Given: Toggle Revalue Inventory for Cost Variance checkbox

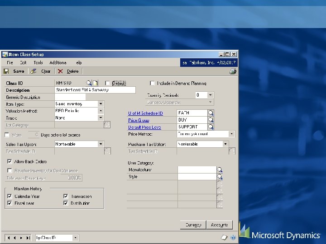Looking at the screenshot, I should click(10, 170).
